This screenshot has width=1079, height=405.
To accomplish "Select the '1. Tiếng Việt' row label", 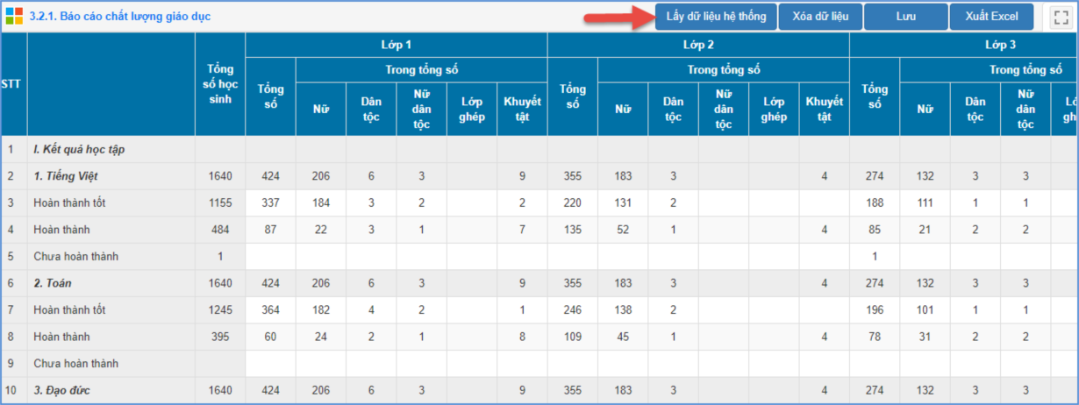I will 66,176.
